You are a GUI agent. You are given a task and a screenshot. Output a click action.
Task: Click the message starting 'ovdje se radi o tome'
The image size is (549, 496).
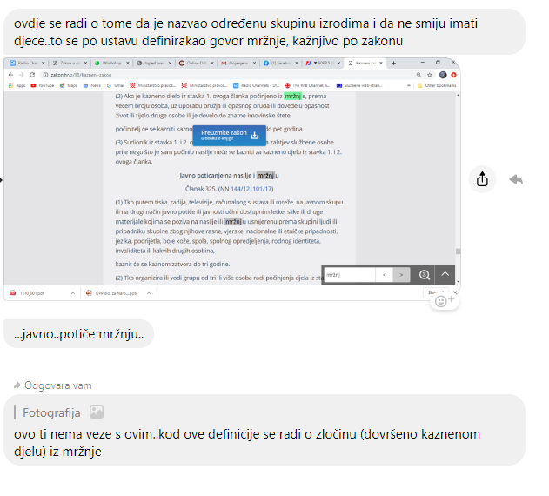(264, 32)
